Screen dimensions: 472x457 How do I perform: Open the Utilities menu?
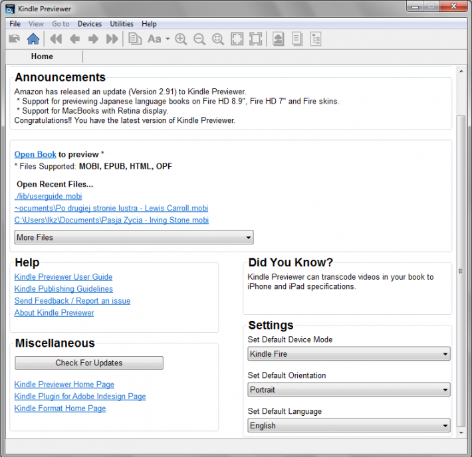coord(122,24)
